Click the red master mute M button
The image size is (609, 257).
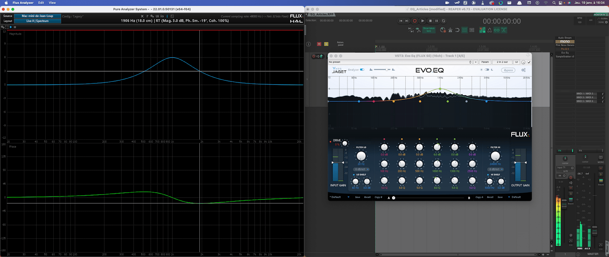tap(319, 44)
